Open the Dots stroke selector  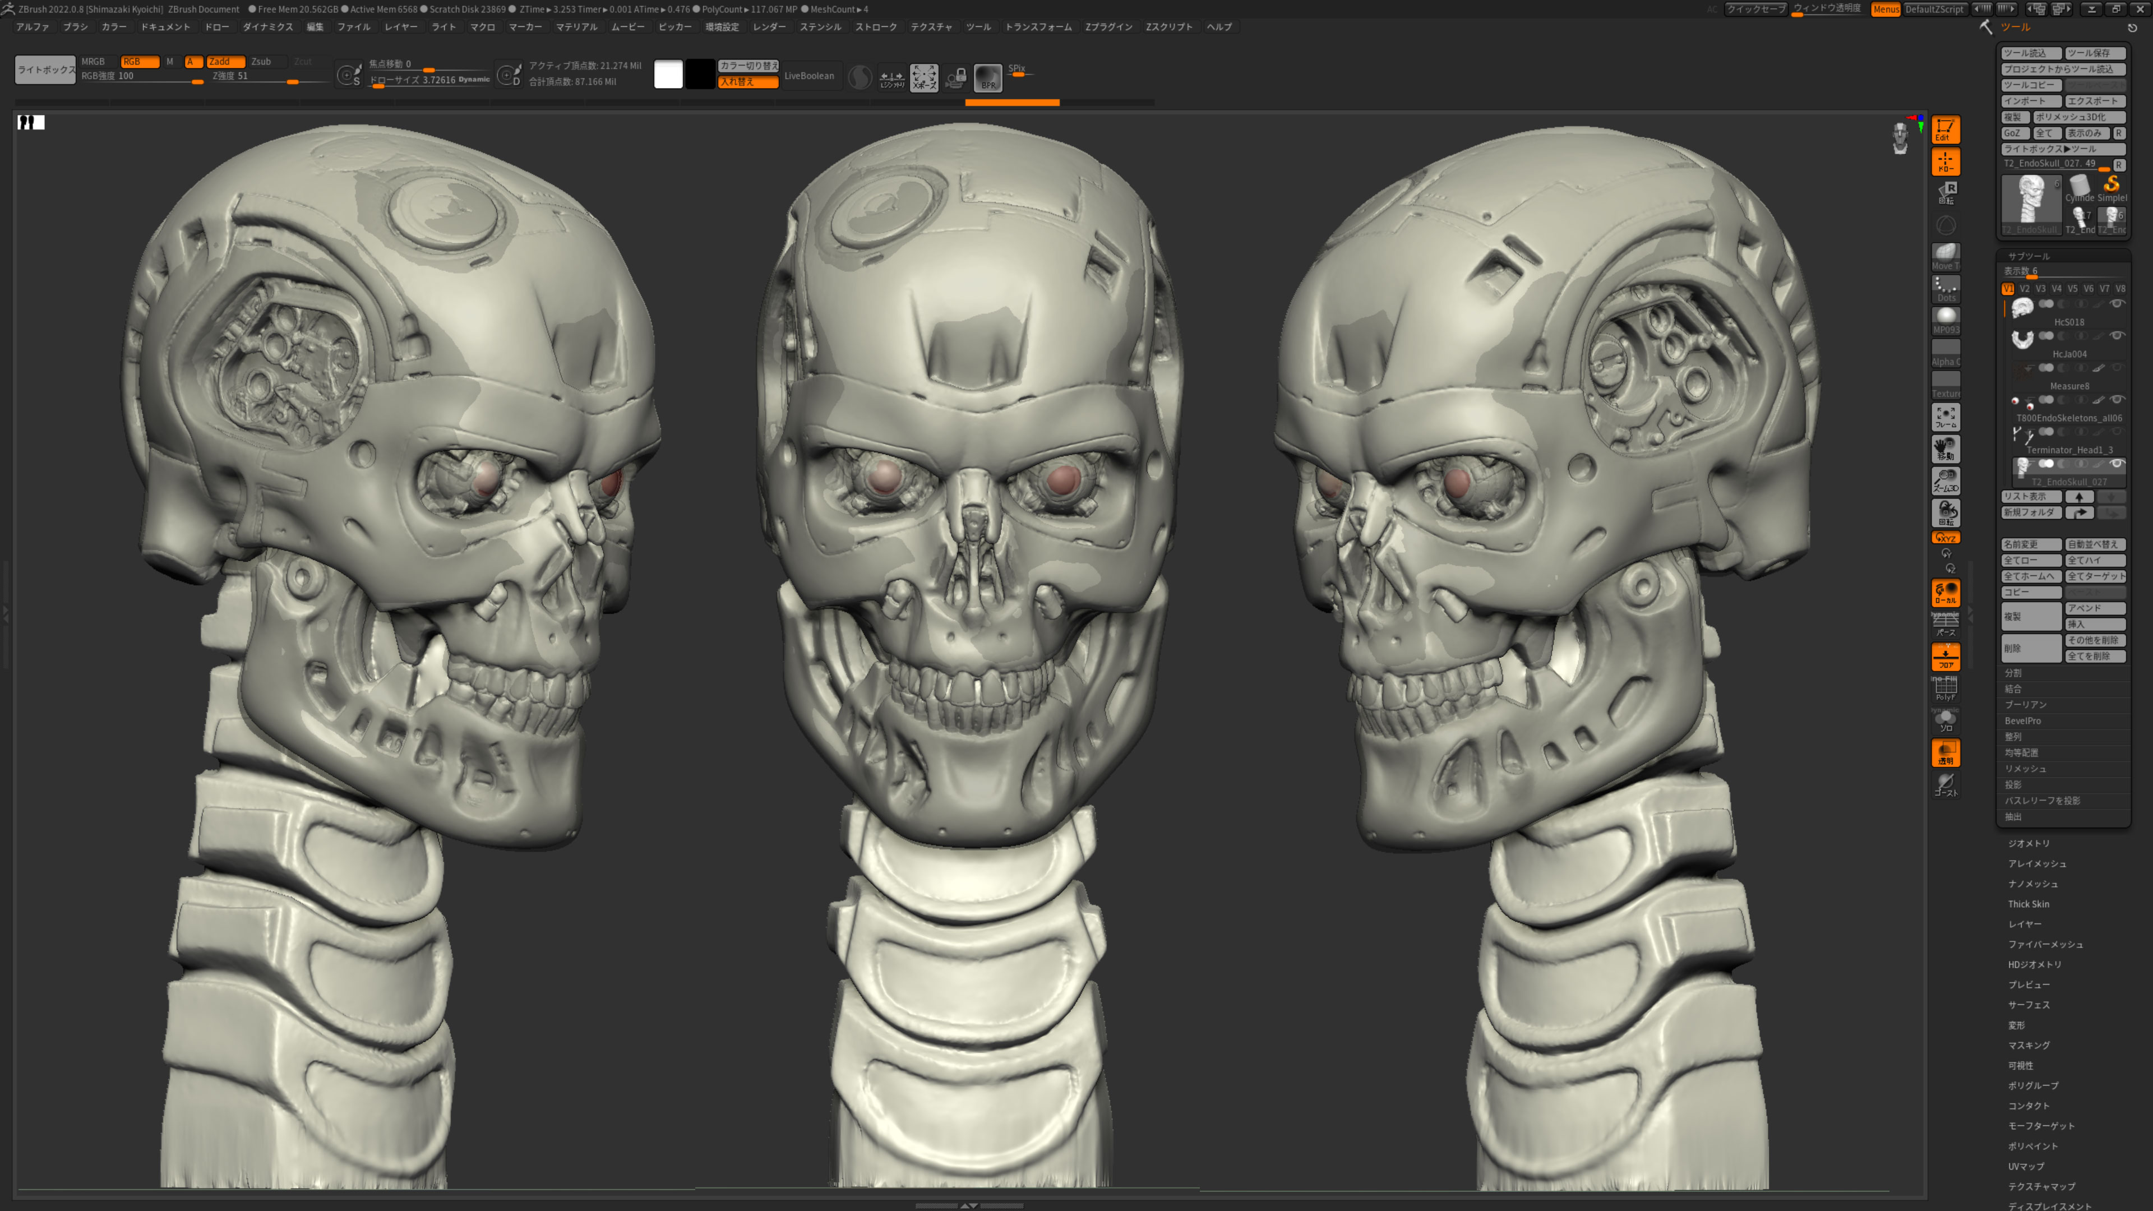(x=1945, y=288)
